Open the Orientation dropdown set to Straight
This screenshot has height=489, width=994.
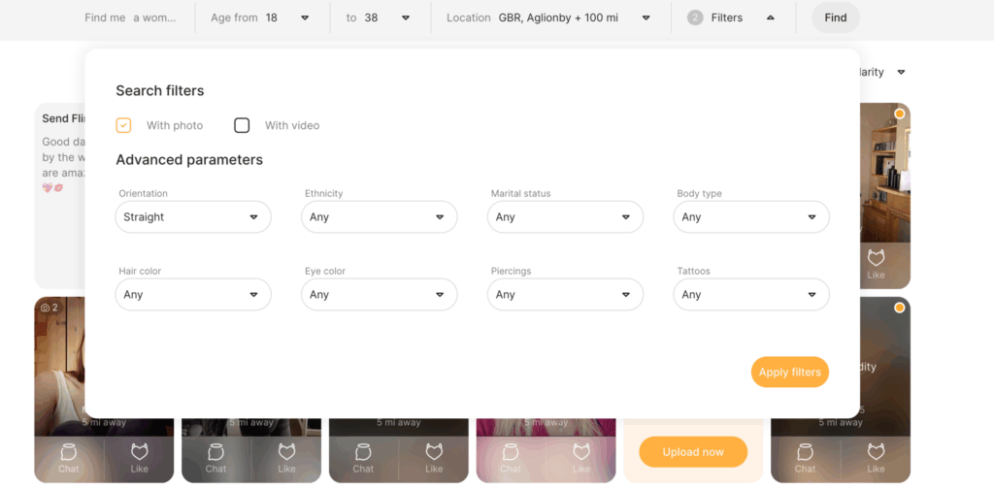tap(193, 217)
